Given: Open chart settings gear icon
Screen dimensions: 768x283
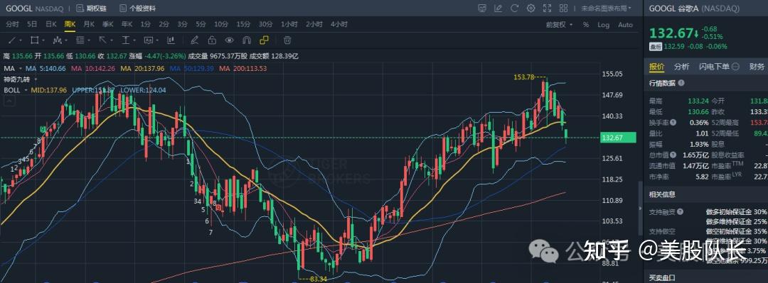Looking at the screenshot, I should point(530,9).
